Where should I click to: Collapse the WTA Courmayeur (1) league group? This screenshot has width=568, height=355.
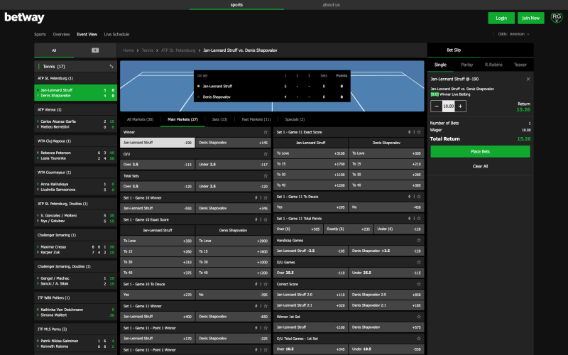click(75, 173)
